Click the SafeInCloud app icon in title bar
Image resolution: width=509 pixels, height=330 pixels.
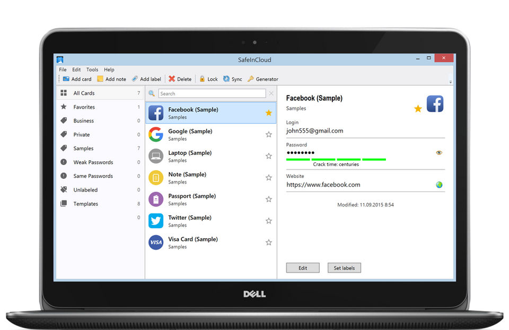pyautogui.click(x=60, y=59)
